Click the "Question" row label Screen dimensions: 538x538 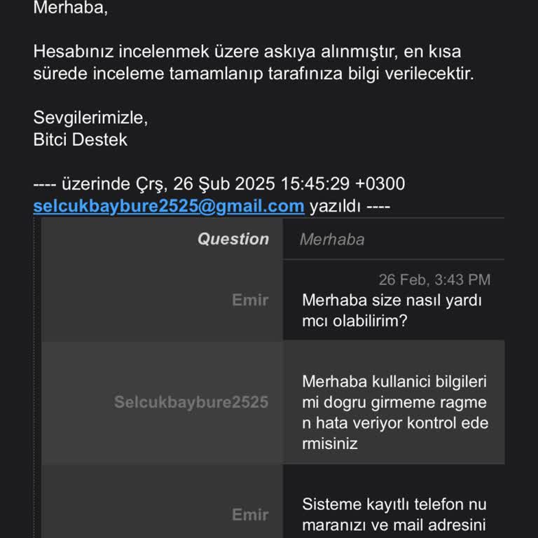point(233,239)
